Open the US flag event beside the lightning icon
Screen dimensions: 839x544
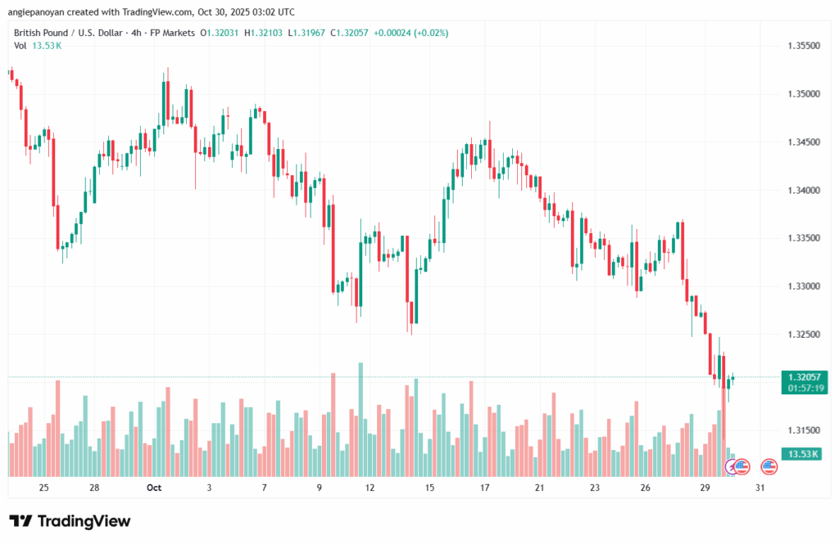pyautogui.click(x=742, y=466)
